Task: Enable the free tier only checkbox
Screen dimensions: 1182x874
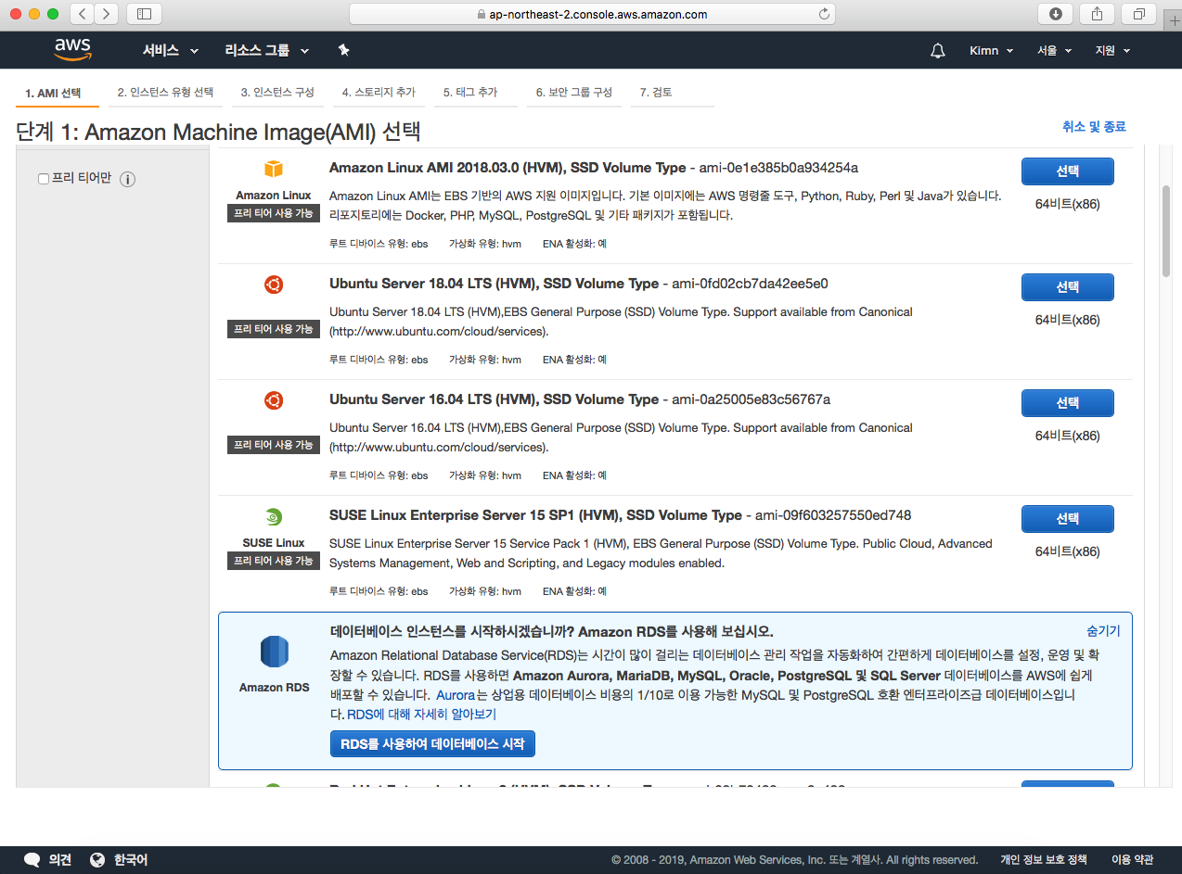Action: [44, 179]
